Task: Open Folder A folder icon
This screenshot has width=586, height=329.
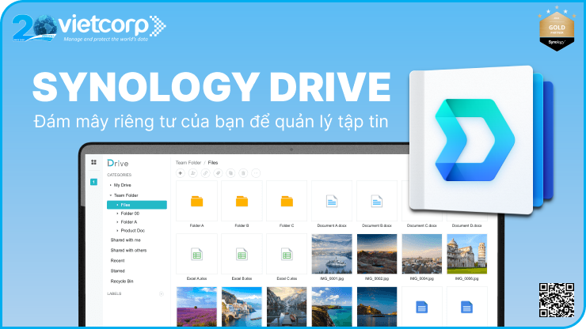Action: [x=196, y=202]
